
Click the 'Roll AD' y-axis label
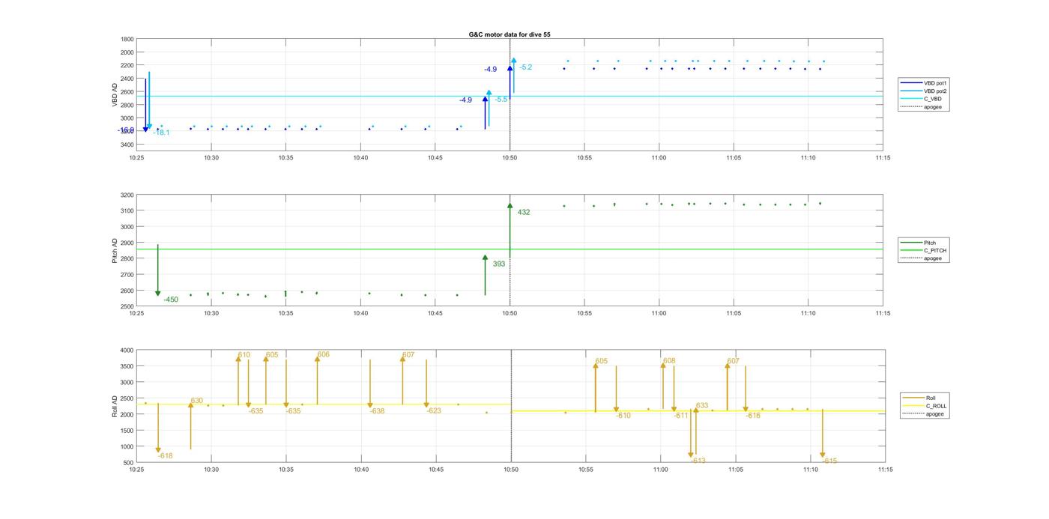pyautogui.click(x=115, y=406)
